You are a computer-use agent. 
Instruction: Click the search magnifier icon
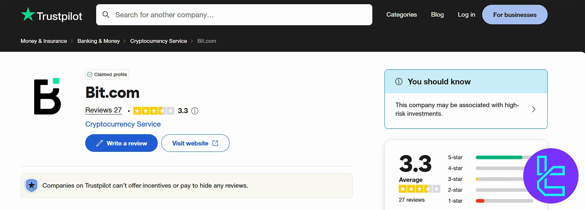[106, 15]
